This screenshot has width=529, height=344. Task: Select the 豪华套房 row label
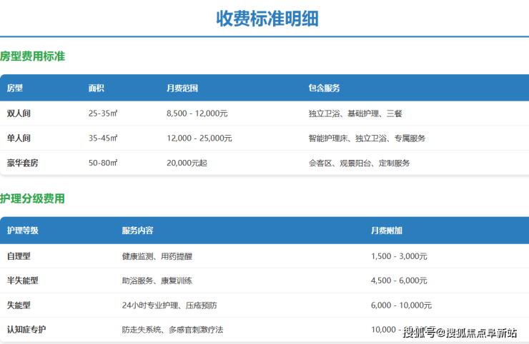pyautogui.click(x=23, y=163)
